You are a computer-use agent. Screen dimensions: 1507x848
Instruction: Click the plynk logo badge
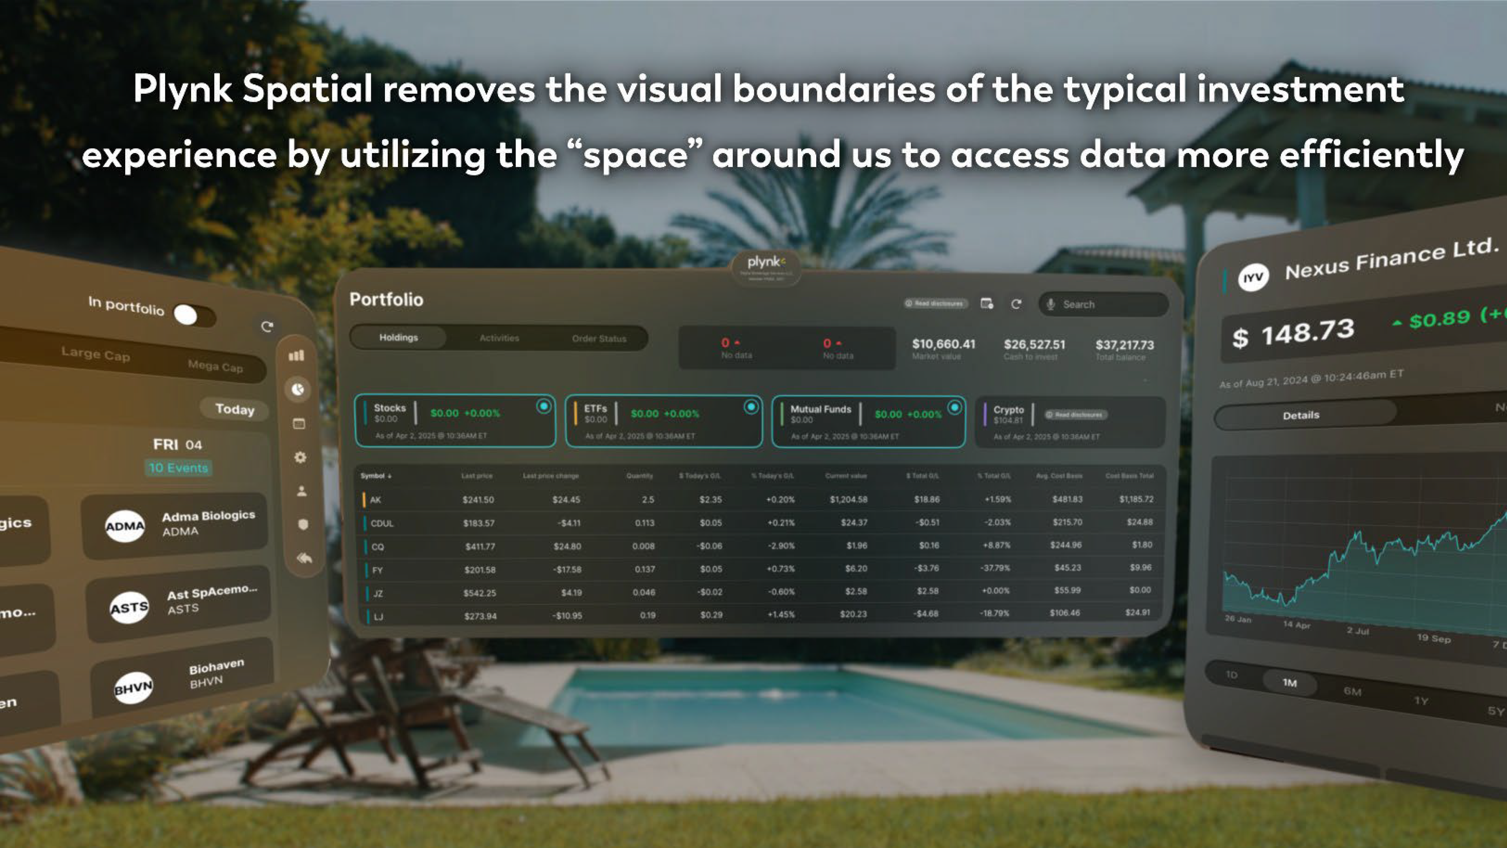pyautogui.click(x=766, y=268)
